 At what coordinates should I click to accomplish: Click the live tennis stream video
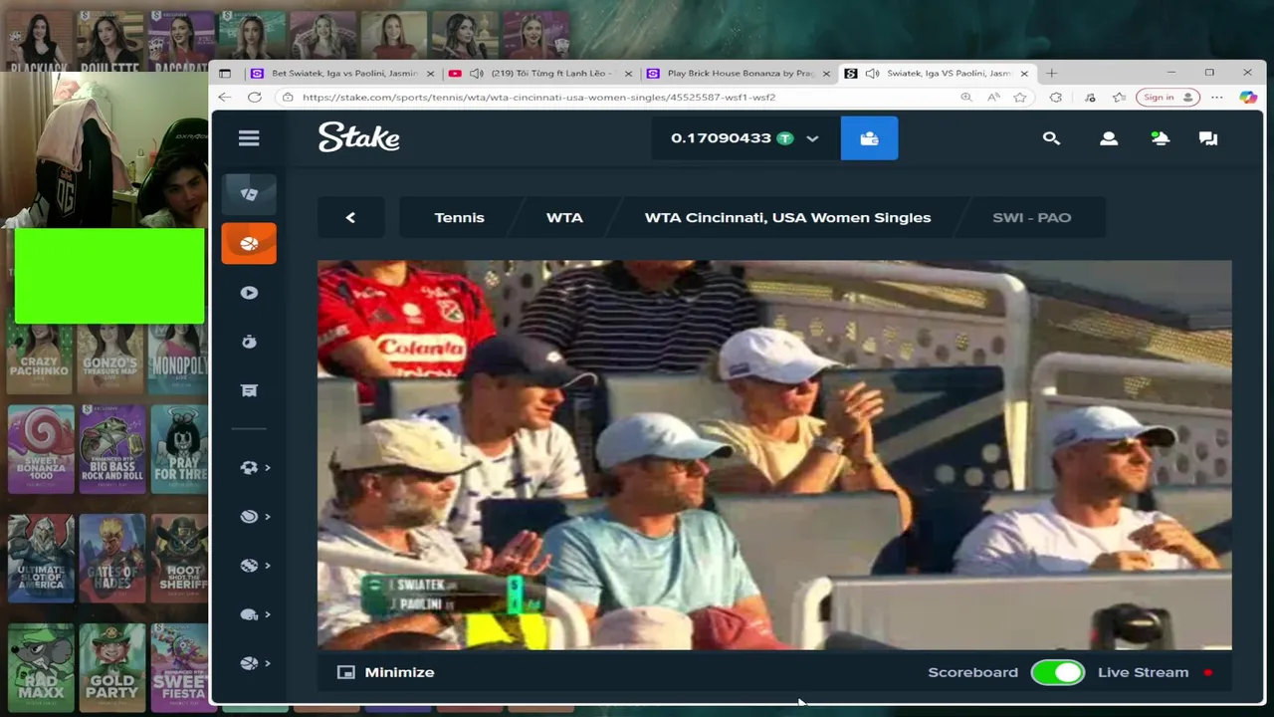[x=774, y=455]
